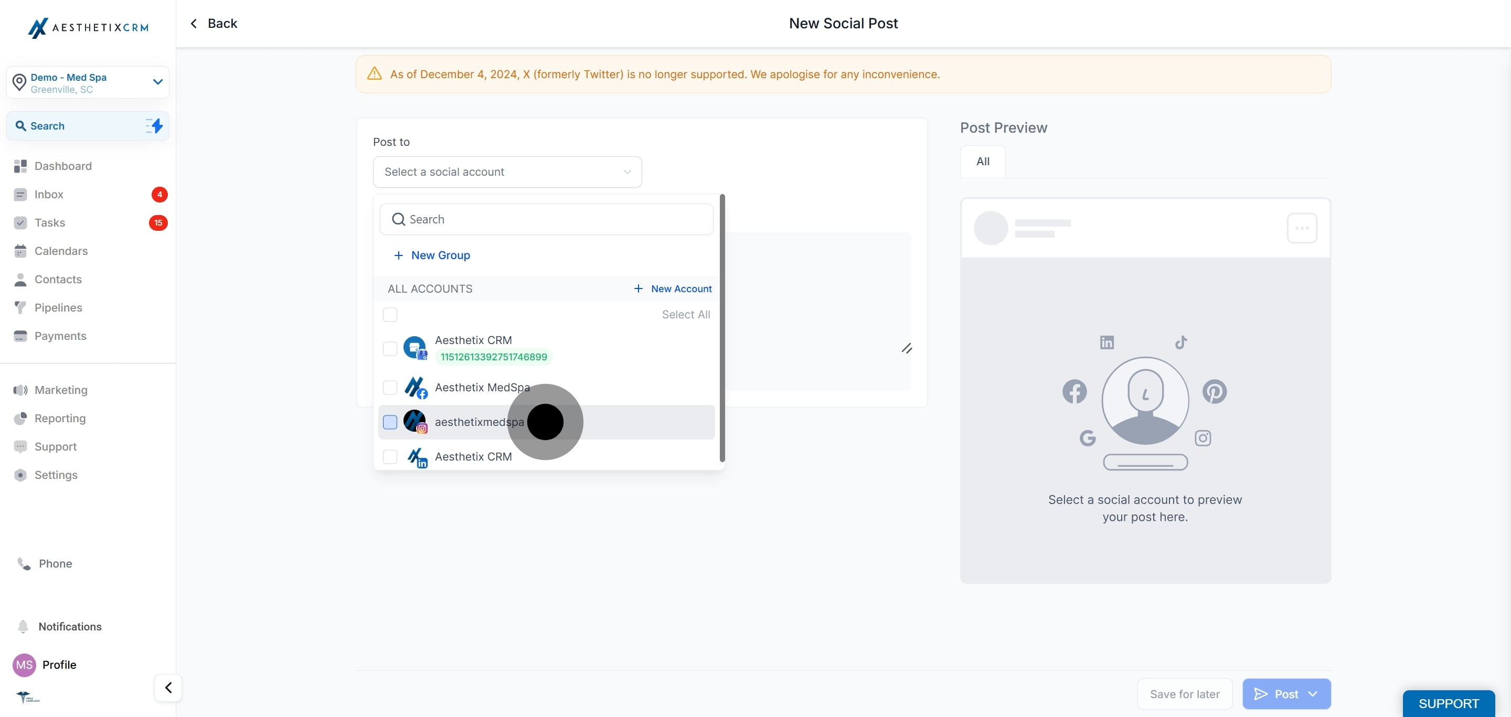The height and width of the screenshot is (717, 1511).
Task: Click the MS profile avatar
Action: (x=24, y=664)
